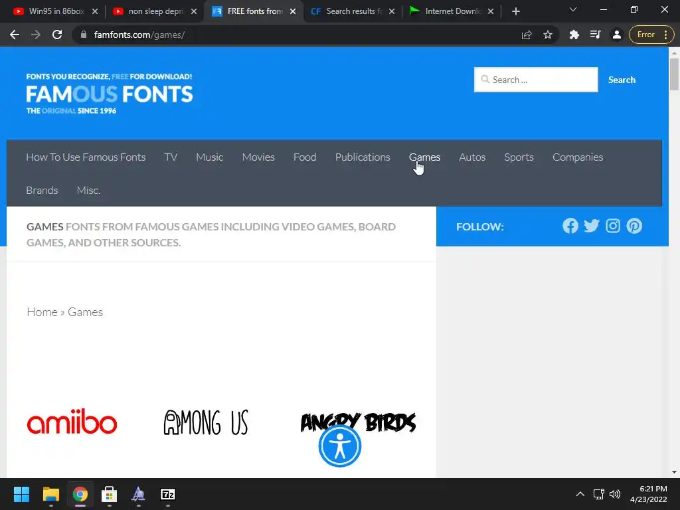Open the Brands category
Viewport: 680px width, 510px height.
(42, 190)
